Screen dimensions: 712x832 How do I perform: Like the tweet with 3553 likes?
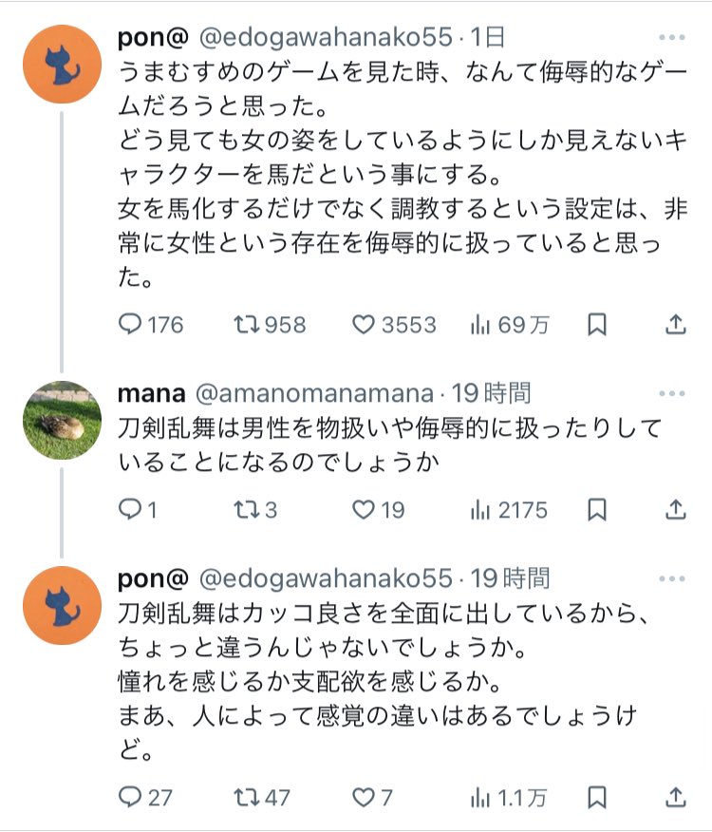point(365,325)
